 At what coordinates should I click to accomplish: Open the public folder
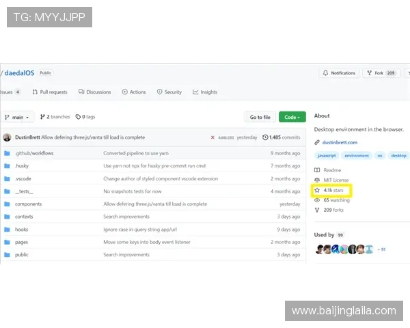[22, 255]
